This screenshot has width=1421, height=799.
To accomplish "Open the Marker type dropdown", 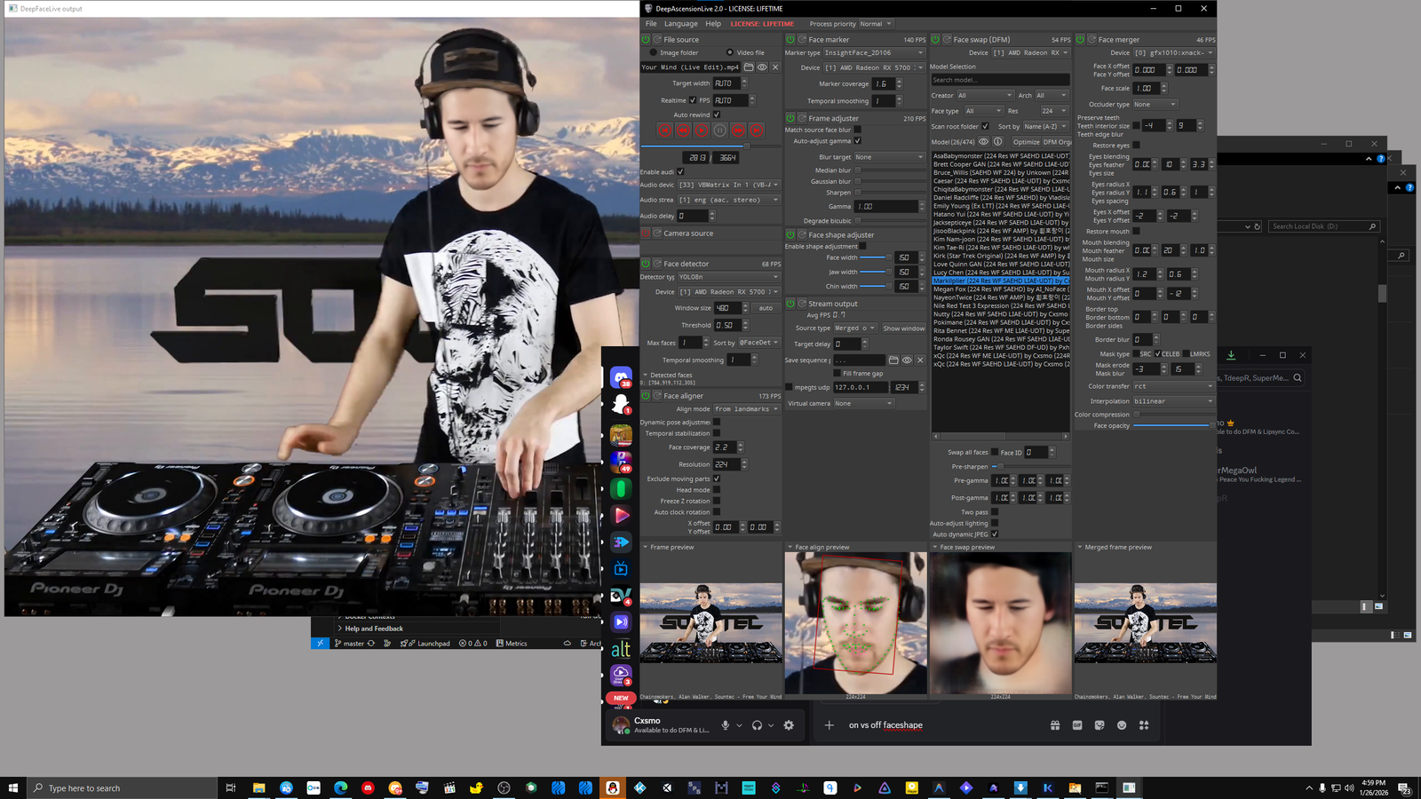I will click(874, 53).
